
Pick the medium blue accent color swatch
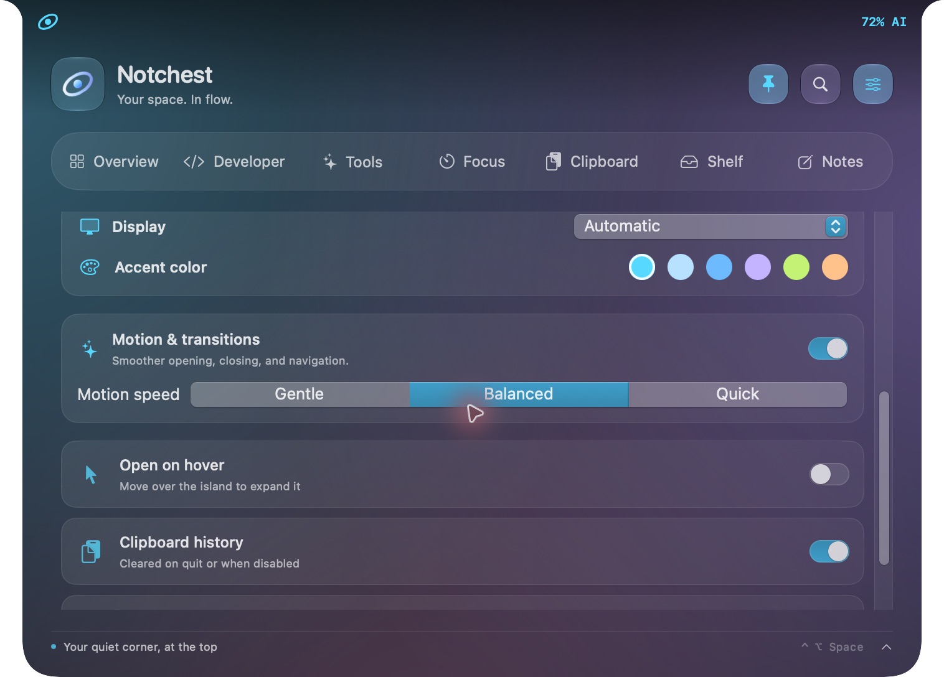point(719,267)
